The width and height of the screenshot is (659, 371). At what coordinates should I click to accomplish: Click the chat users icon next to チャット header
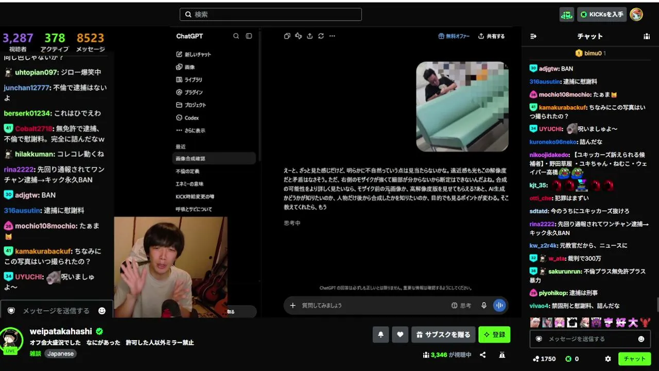tap(647, 36)
